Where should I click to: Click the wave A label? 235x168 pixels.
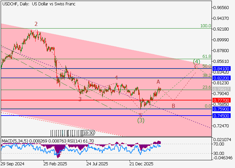coord(158,82)
